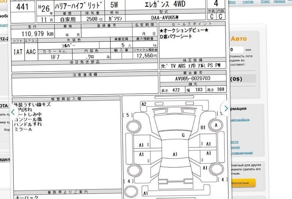292x199 pixels.
Task: Click the recycle deposit '12,550円'
Action: click(x=147, y=56)
